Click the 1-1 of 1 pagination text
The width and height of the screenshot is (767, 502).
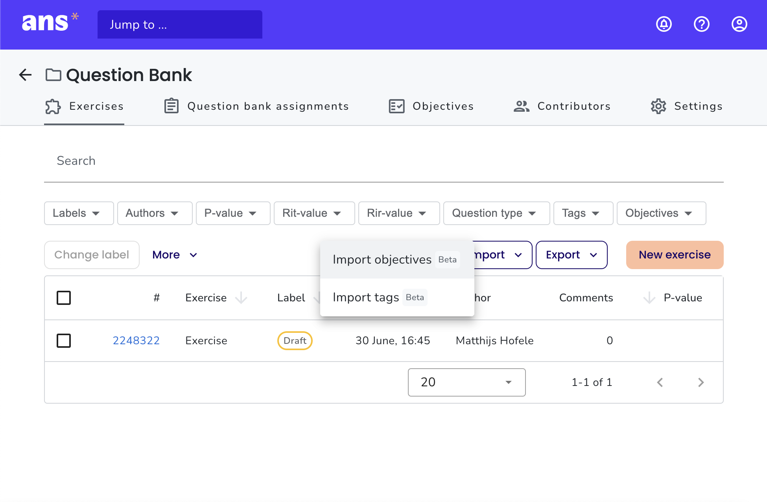[592, 382]
